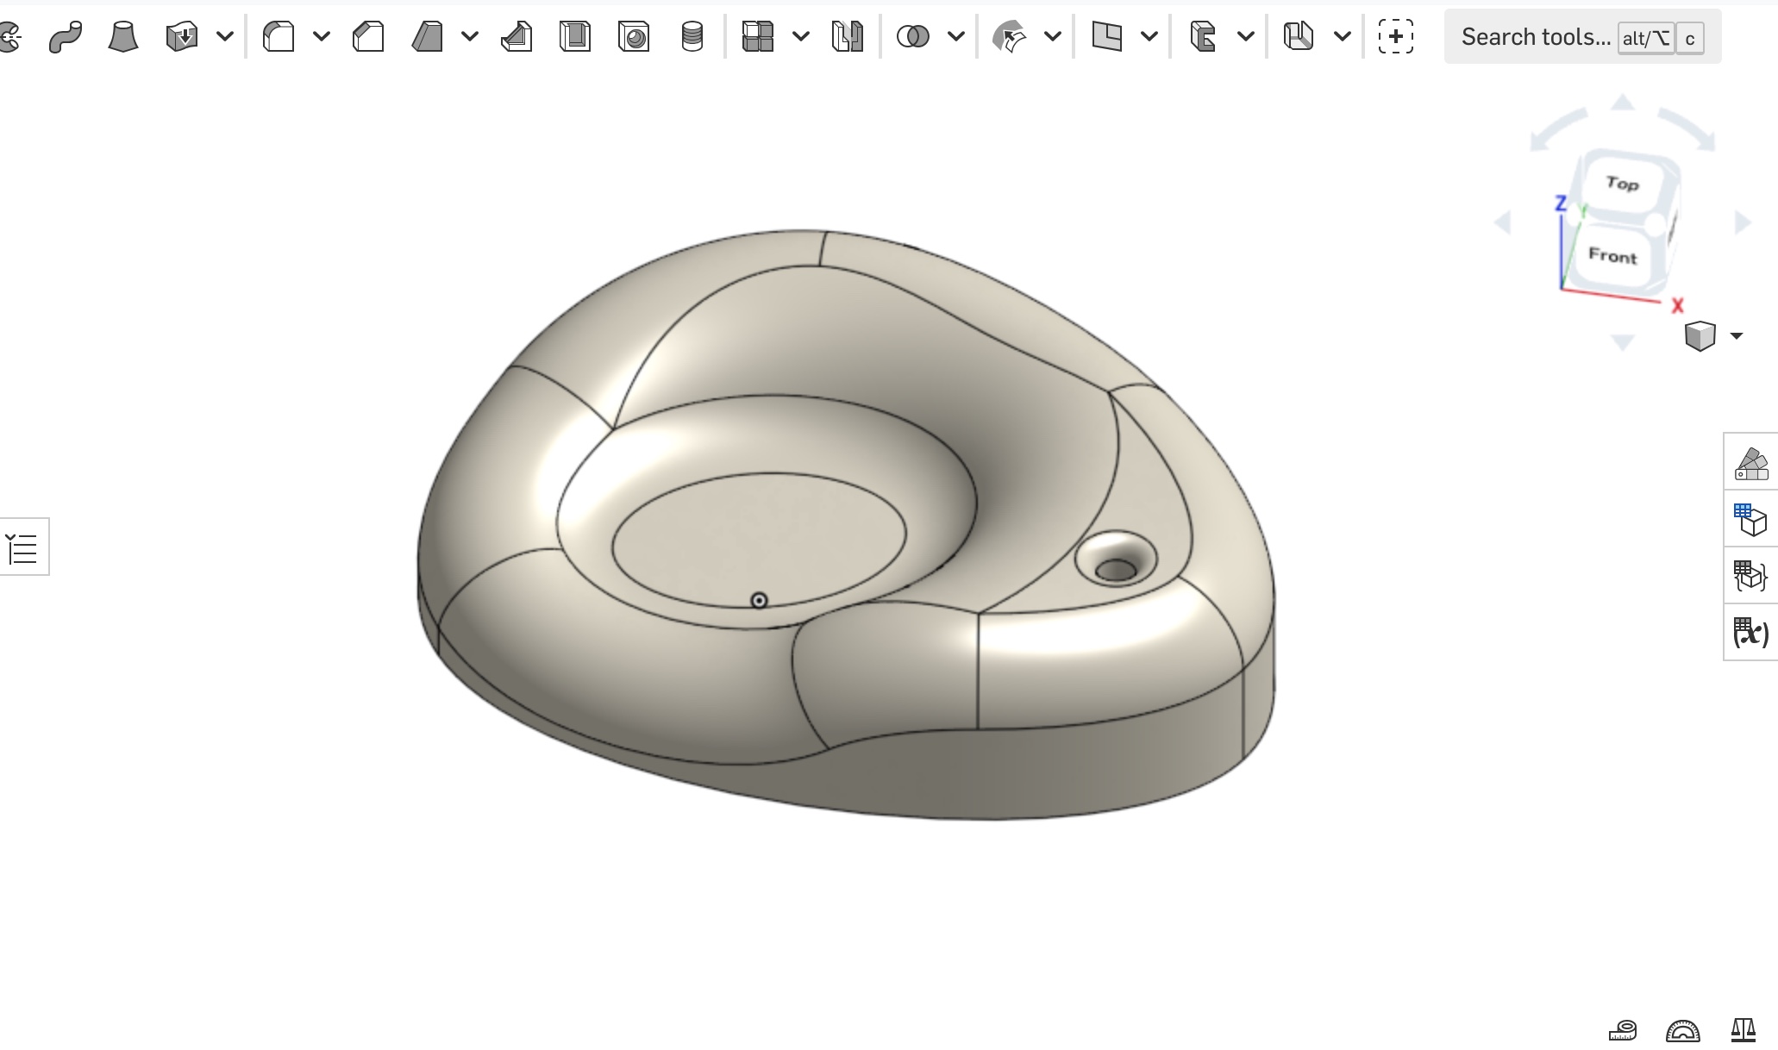Viewport: 1778px width, 1050px height.
Task: Rotate view up with top arrow
Action: (x=1623, y=103)
